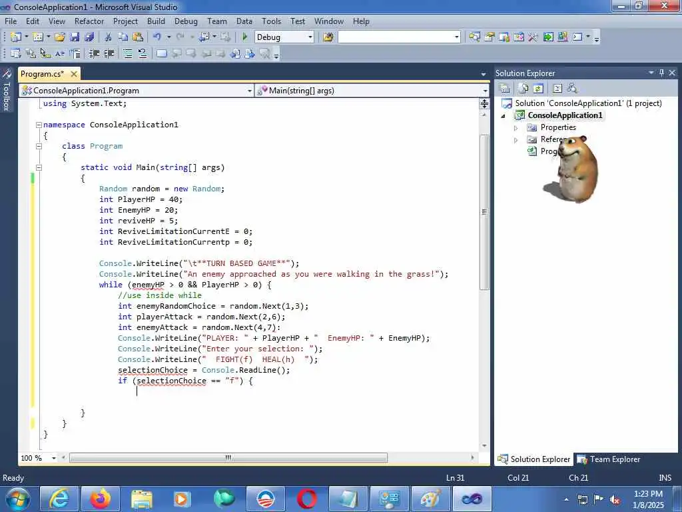The image size is (682, 512).
Task: Click the vertical scrollbar thumb of editor
Action: 484,213
